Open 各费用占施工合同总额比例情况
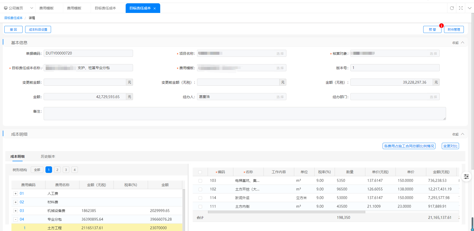474x231 pixels. [409, 146]
